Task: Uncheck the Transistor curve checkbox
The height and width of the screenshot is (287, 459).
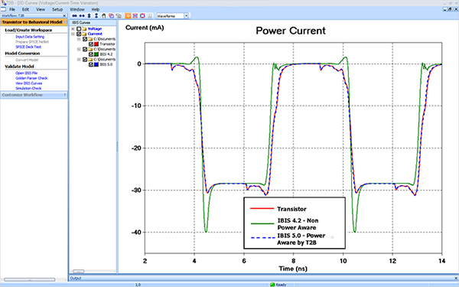Action: click(x=91, y=44)
